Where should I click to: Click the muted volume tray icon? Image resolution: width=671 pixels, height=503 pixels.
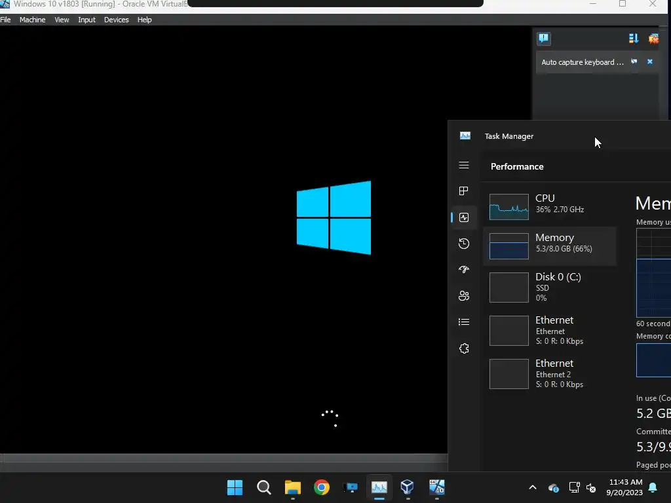coord(591,487)
